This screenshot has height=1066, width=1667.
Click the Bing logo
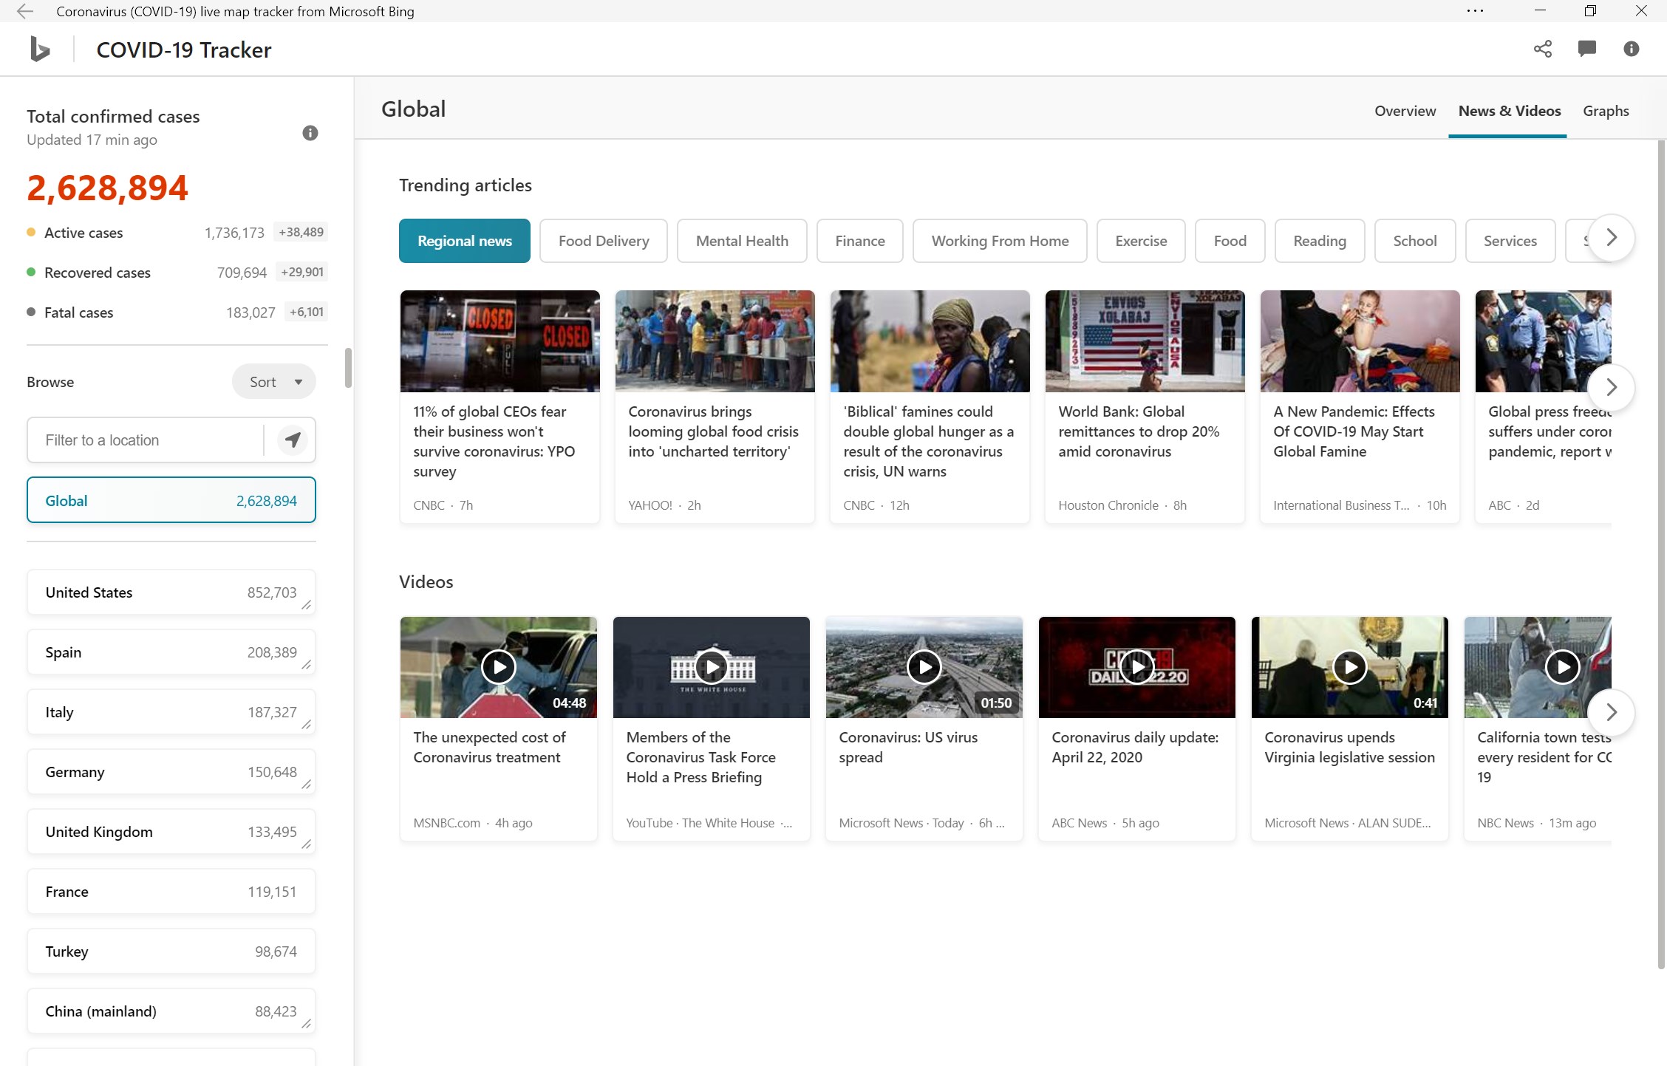[x=40, y=49]
